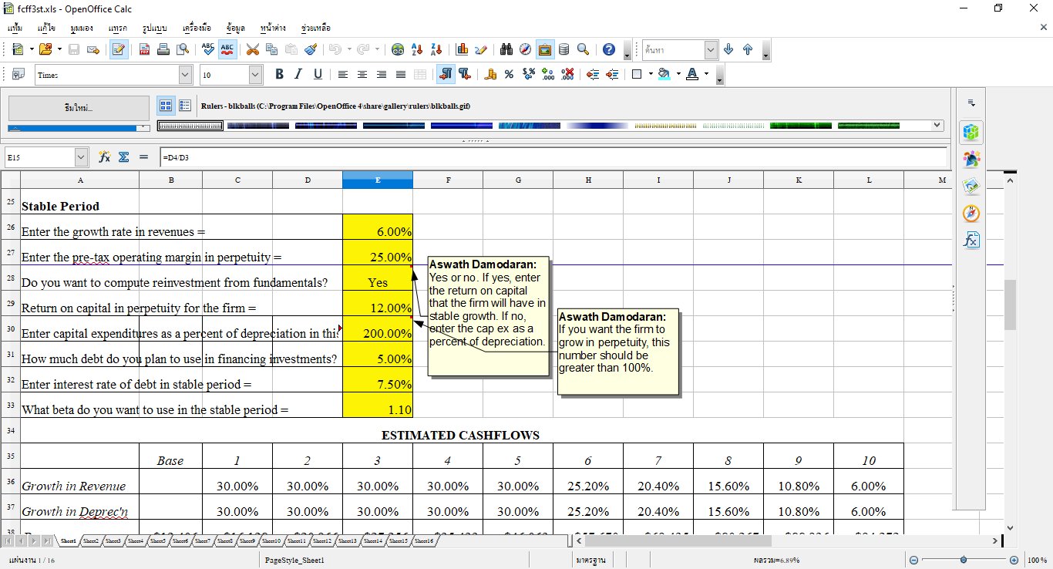
Task: Click the Left-To-Right text direction icon
Action: [446, 74]
